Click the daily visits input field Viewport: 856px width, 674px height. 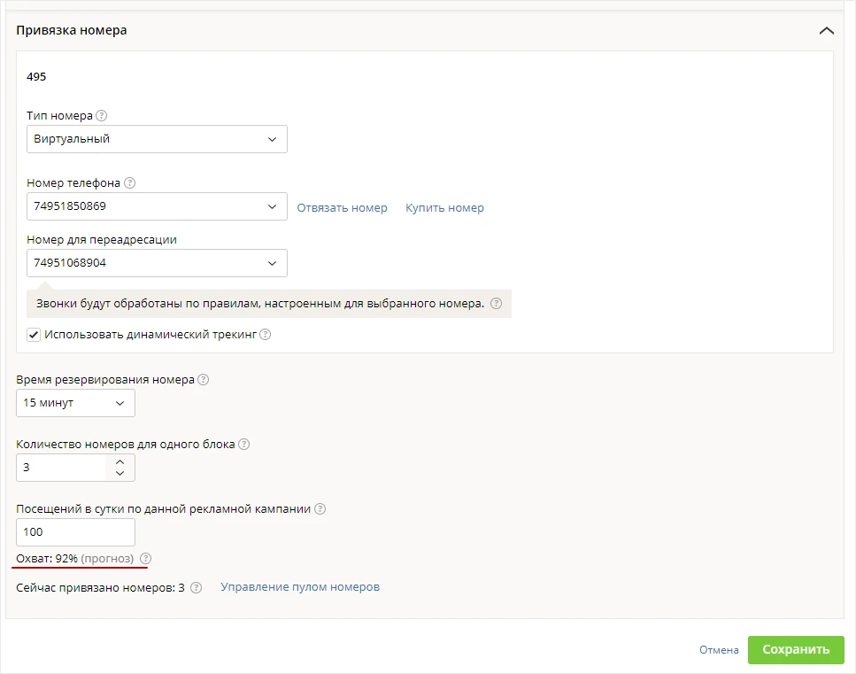[75, 532]
